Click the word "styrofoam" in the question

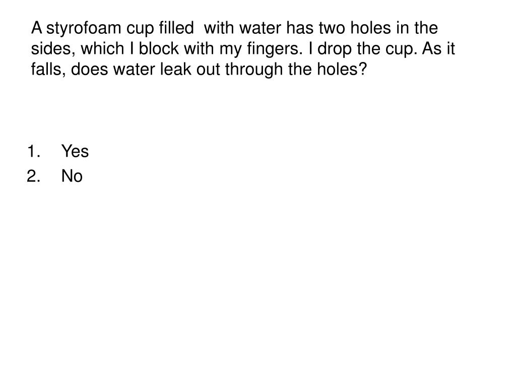pyautogui.click(x=84, y=29)
